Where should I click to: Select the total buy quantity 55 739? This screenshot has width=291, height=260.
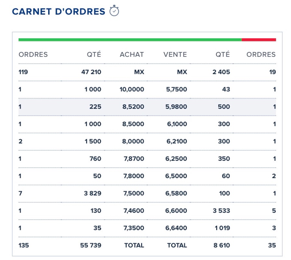pos(91,245)
